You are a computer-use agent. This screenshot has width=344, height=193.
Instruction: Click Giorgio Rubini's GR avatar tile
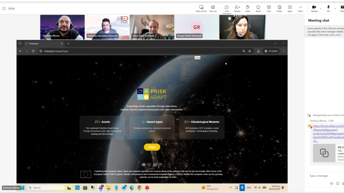click(x=197, y=27)
